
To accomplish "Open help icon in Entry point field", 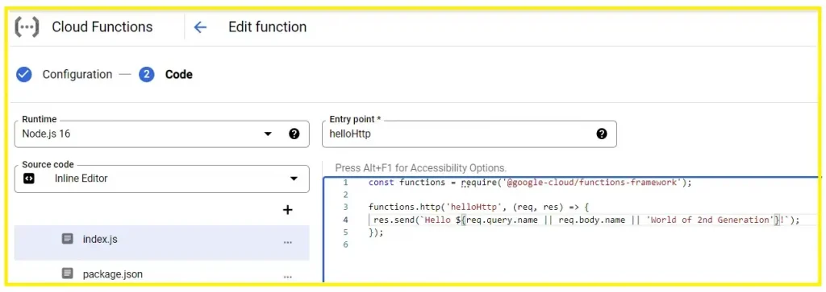I will (602, 134).
